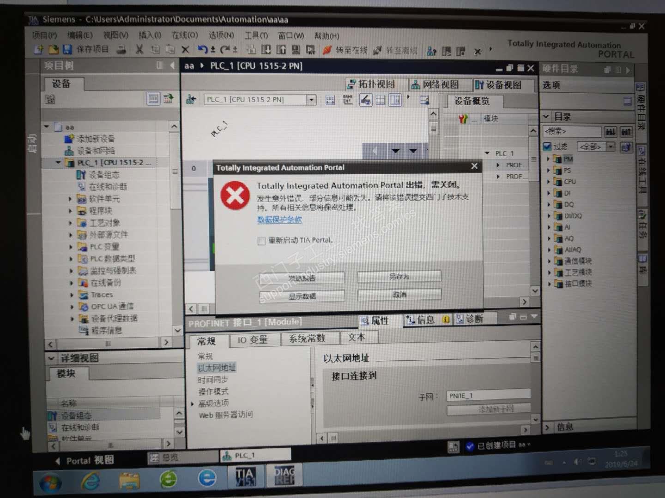Click the 显示数据 button in error dialog
Image resolution: width=665 pixels, height=498 pixels.
click(302, 296)
